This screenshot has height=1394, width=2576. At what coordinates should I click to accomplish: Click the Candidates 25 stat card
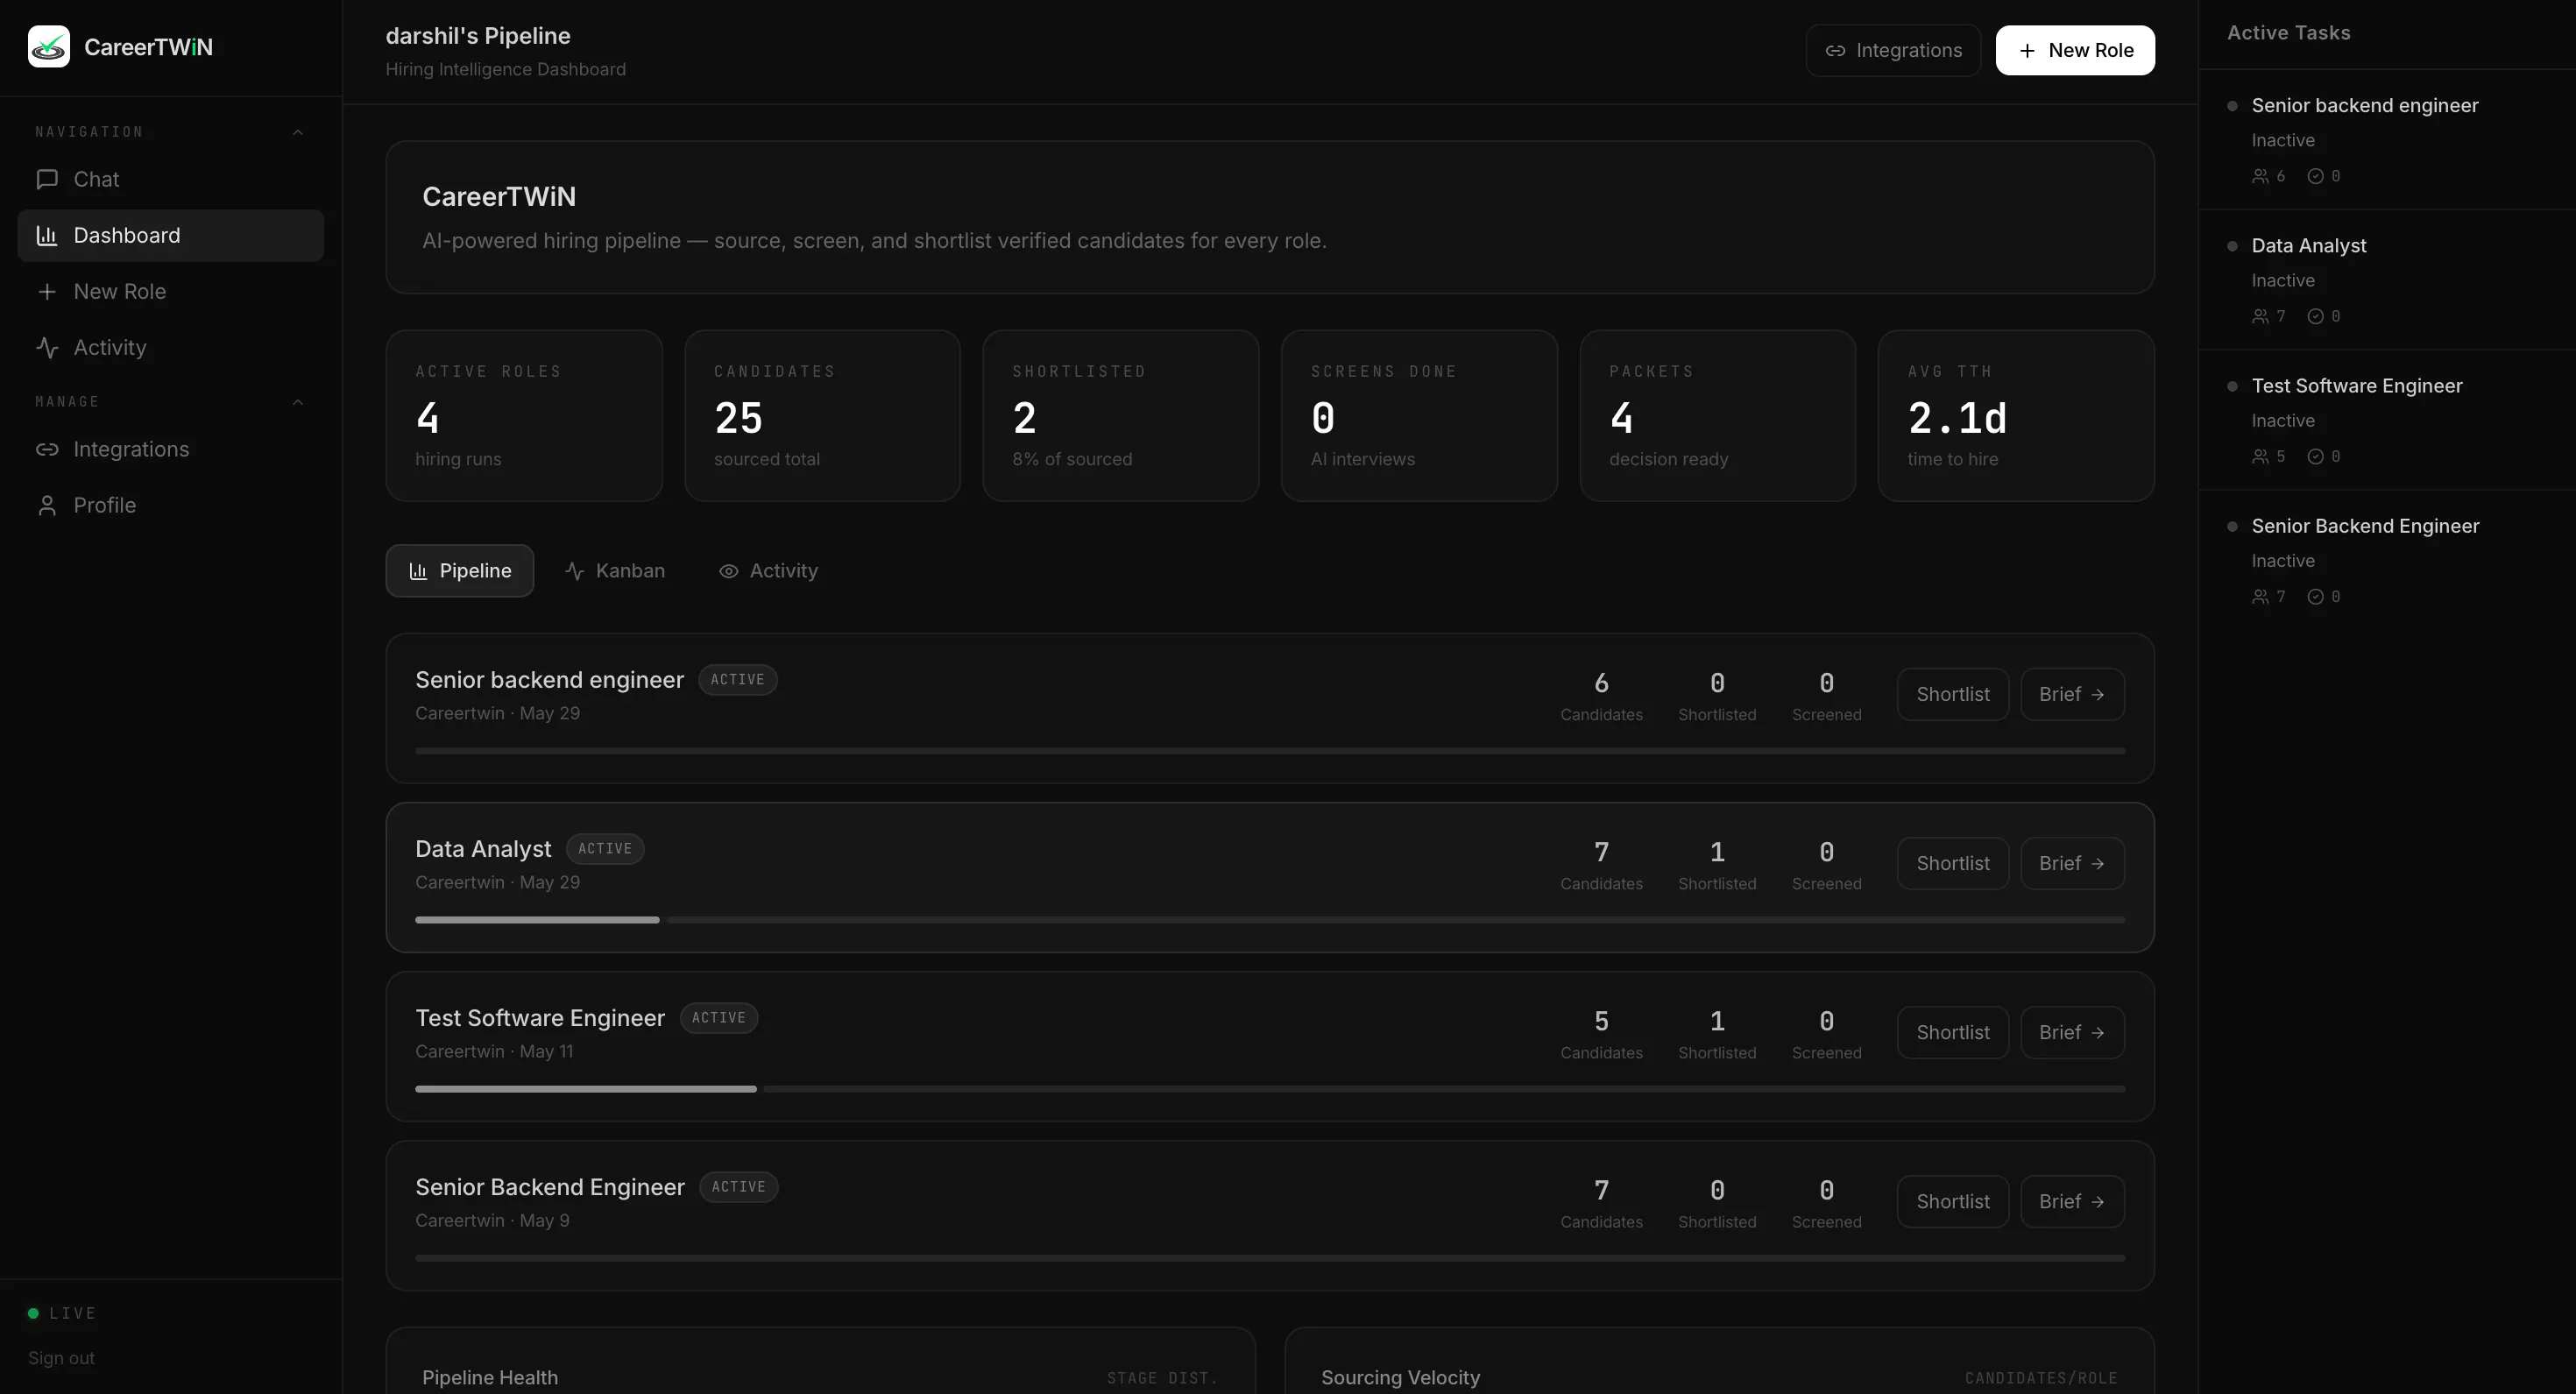click(x=822, y=415)
